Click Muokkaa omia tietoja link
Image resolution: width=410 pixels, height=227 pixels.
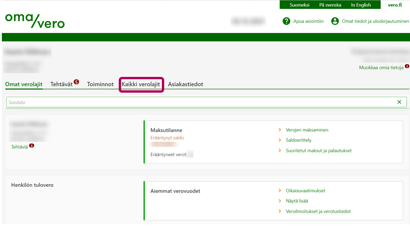click(381, 68)
